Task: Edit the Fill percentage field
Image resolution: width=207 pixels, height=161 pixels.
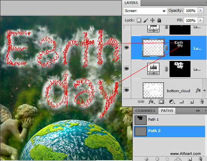Action: tap(191, 20)
